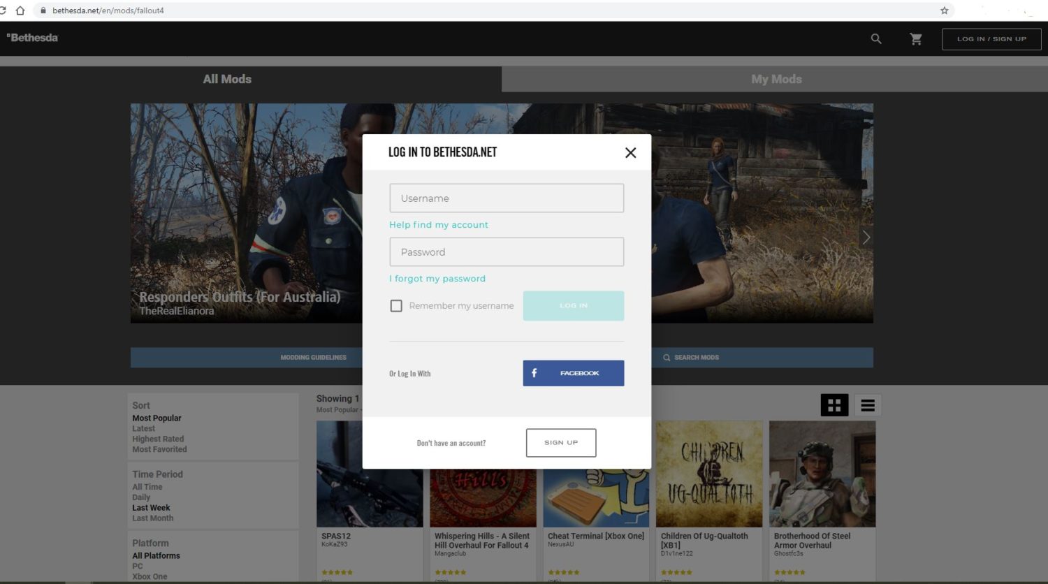
Task: Click the Help find my account link
Action: (439, 225)
